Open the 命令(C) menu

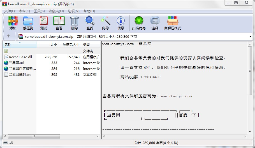24,11
